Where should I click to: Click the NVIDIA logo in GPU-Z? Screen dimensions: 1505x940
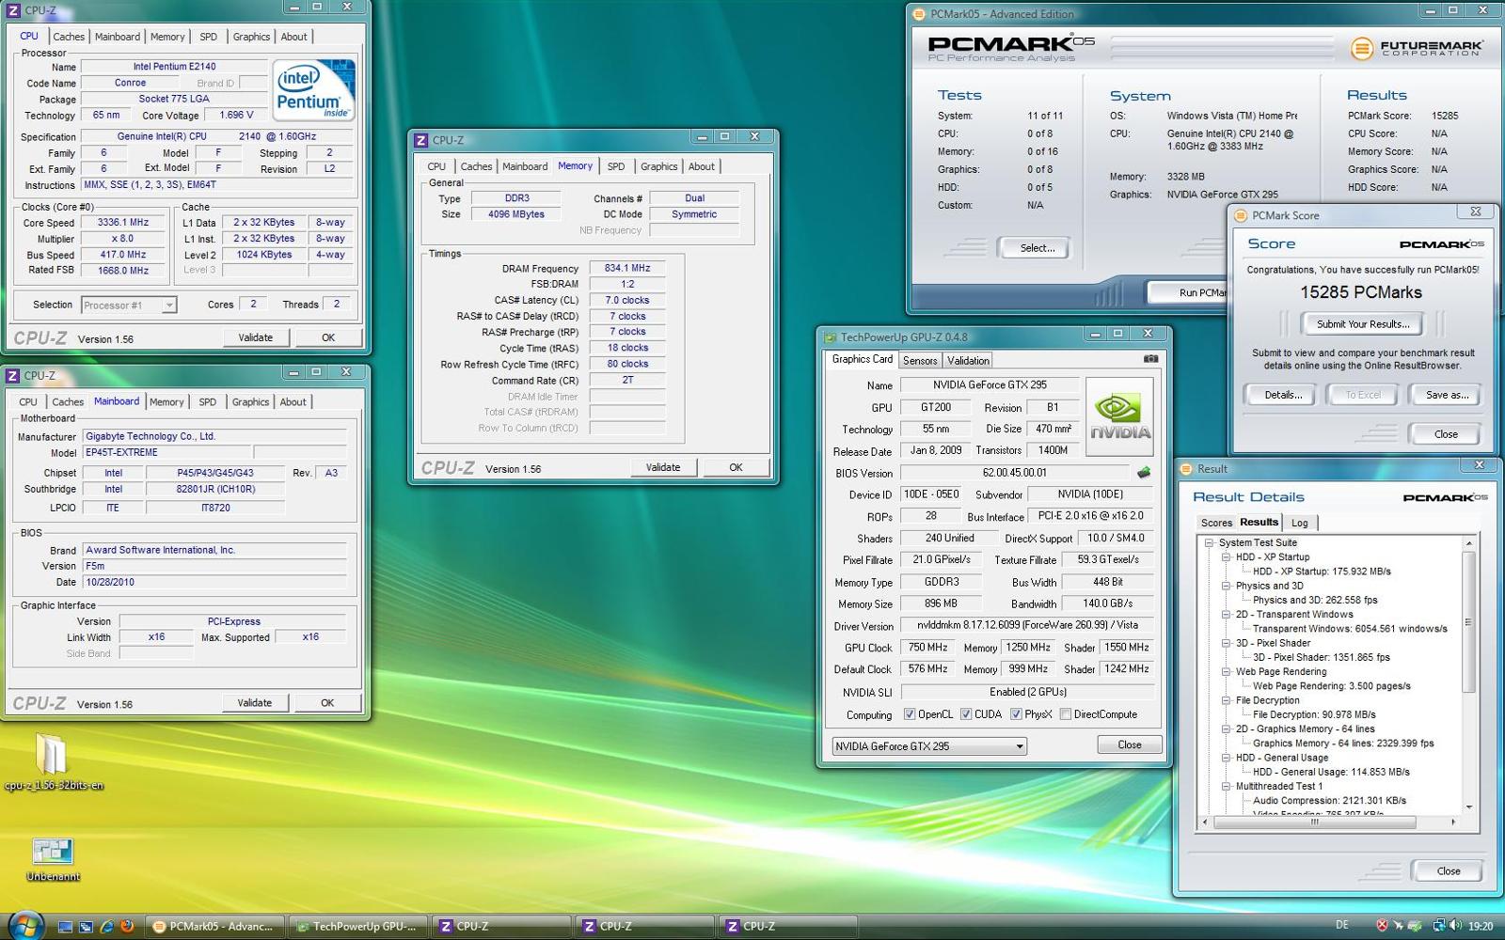[1119, 416]
